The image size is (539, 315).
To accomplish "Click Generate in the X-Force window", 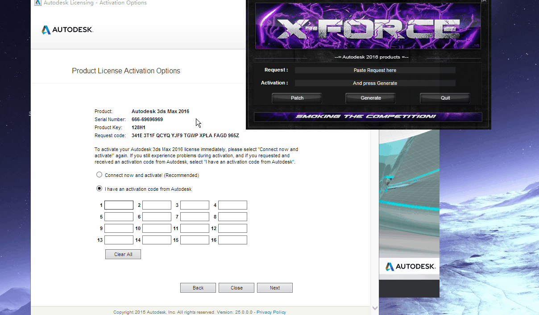I will [371, 98].
